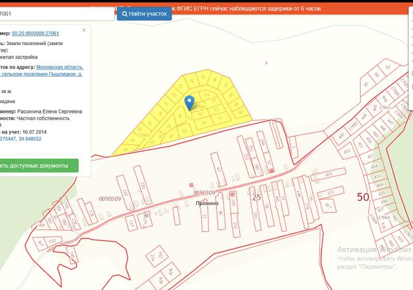Click the green available documents button
This screenshot has height=290, width=413.
[39, 166]
